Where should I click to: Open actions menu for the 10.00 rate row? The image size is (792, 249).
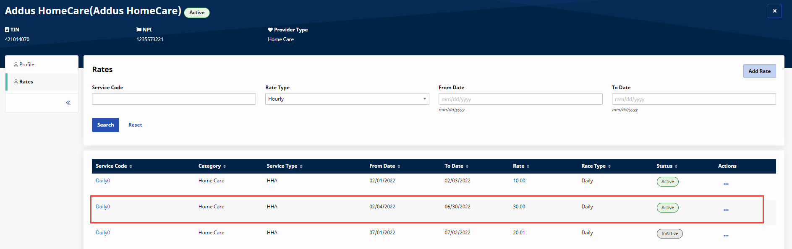pyautogui.click(x=726, y=184)
